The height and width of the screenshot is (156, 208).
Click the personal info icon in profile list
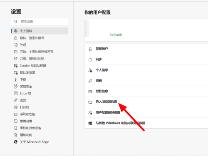click(x=90, y=70)
